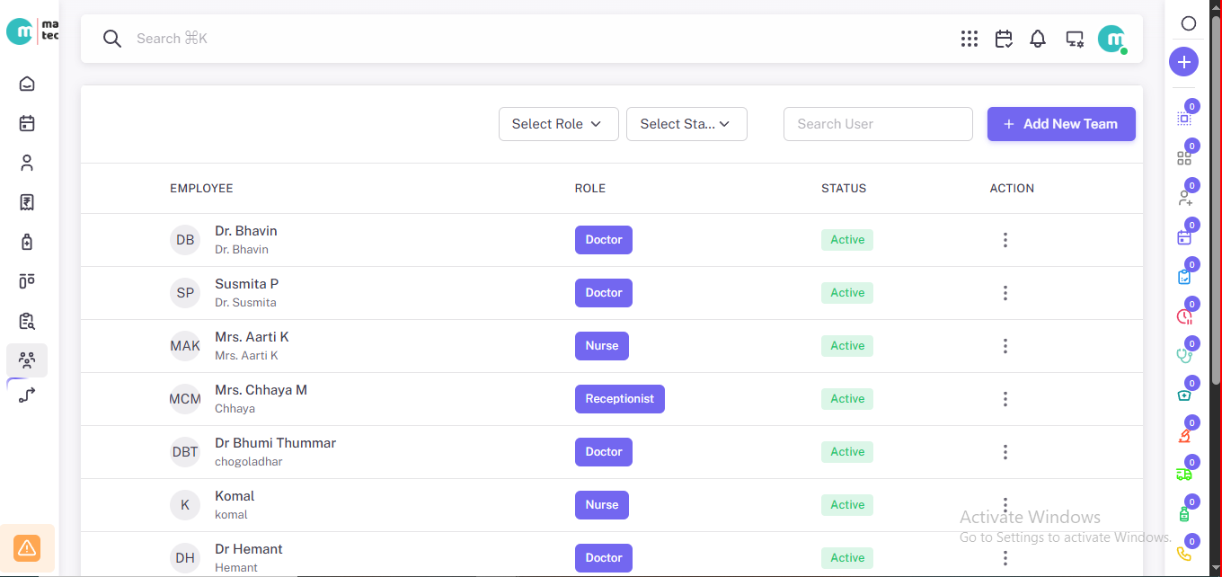Open the Select Role dropdown
Image resolution: width=1222 pixels, height=577 pixels.
click(559, 124)
